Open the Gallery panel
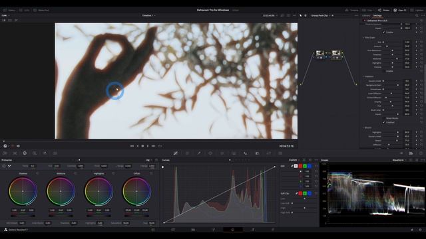This screenshot has height=239, width=426. click(x=9, y=10)
